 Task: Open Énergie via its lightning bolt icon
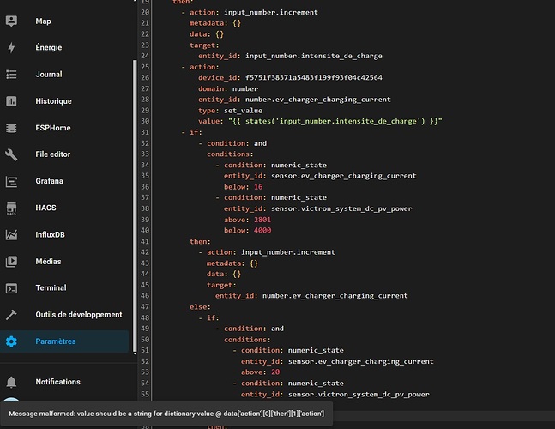pyautogui.click(x=12, y=48)
